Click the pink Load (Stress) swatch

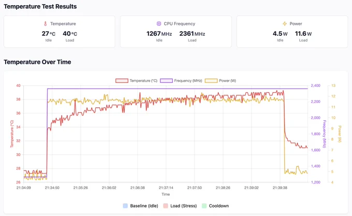point(166,206)
